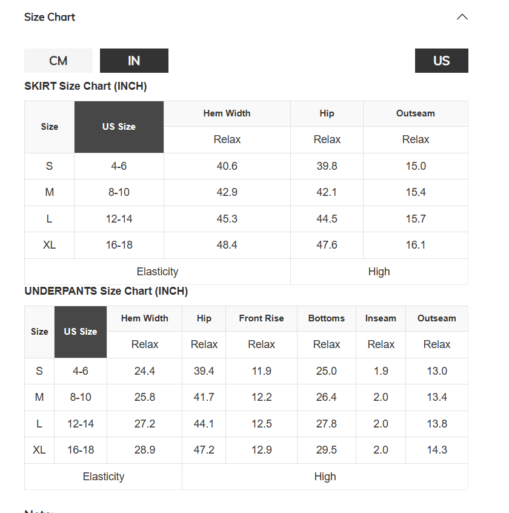Toggle the US size button

(x=441, y=61)
